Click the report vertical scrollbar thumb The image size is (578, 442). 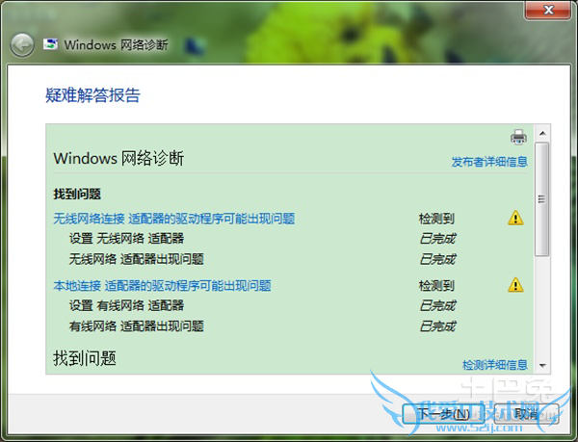[541, 199]
